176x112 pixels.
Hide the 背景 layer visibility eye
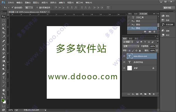pyautogui.click(x=124, y=68)
